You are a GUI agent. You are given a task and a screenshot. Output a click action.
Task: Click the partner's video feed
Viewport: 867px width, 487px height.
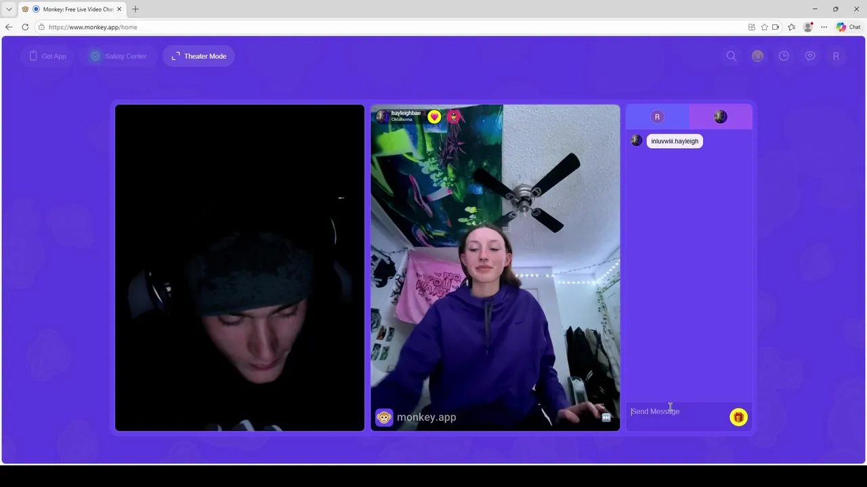click(x=495, y=268)
